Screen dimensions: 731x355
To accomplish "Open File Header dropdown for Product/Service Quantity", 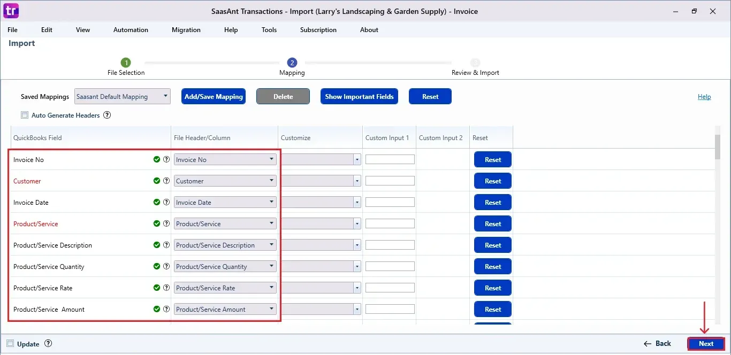I will coord(225,266).
